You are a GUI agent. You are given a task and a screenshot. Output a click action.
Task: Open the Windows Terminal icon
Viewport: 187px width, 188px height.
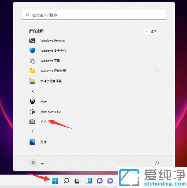[x=32, y=40]
